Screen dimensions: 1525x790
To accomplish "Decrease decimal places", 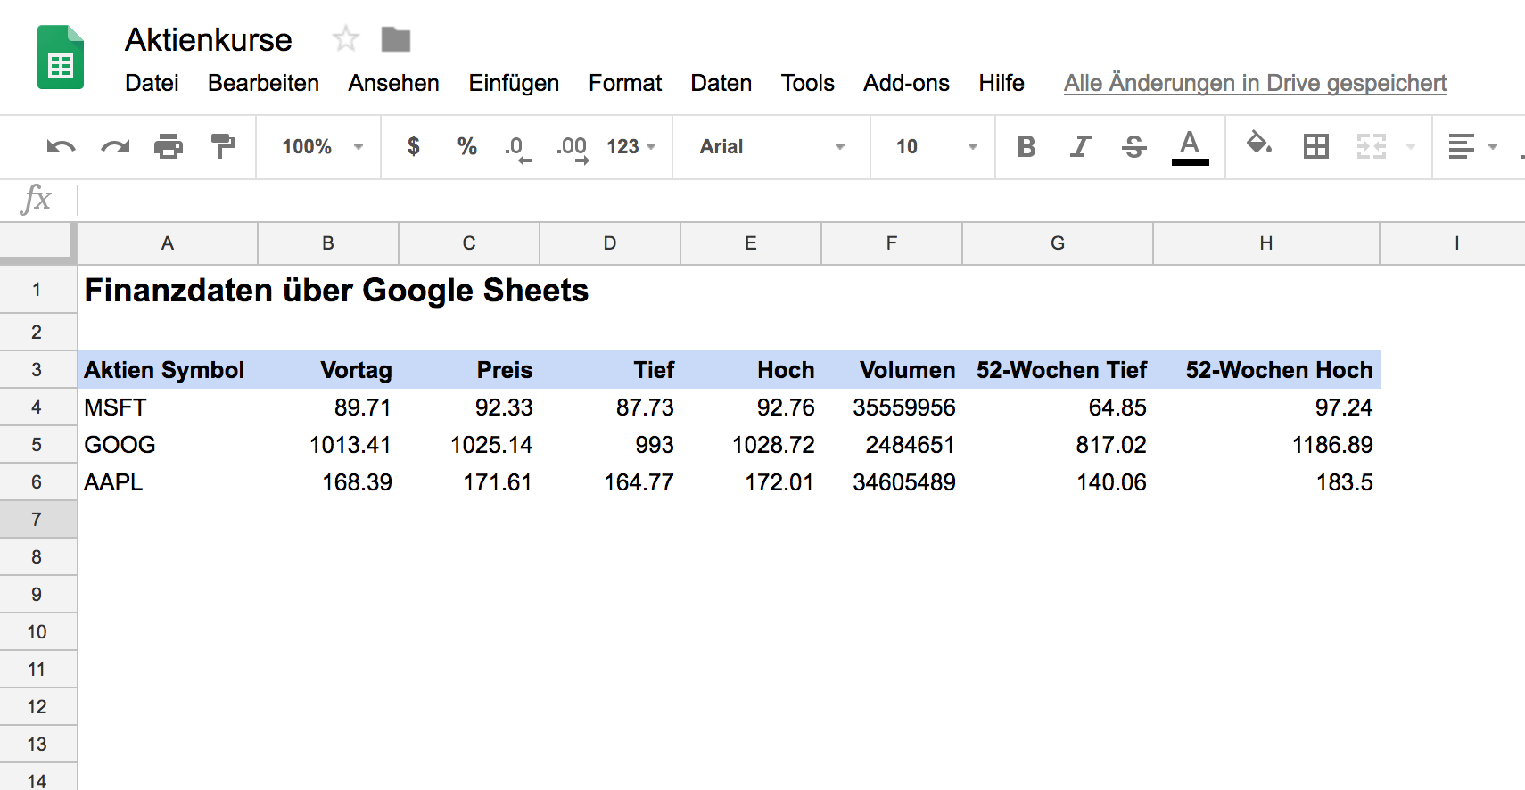I will (x=518, y=148).
